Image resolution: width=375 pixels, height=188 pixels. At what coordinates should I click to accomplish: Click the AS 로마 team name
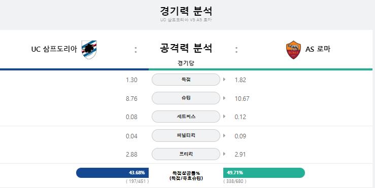[318, 49]
